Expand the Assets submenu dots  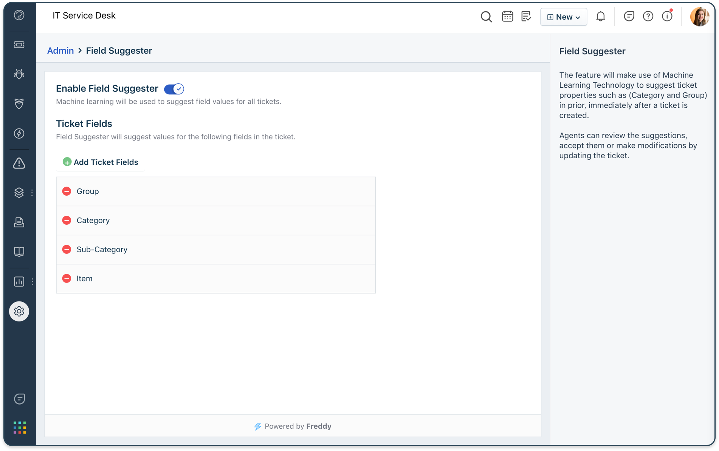click(x=32, y=193)
